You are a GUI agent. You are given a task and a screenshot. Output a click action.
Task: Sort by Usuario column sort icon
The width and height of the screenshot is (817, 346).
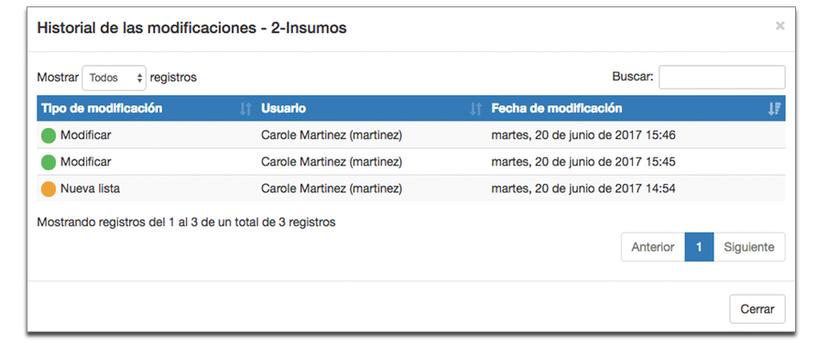(475, 109)
